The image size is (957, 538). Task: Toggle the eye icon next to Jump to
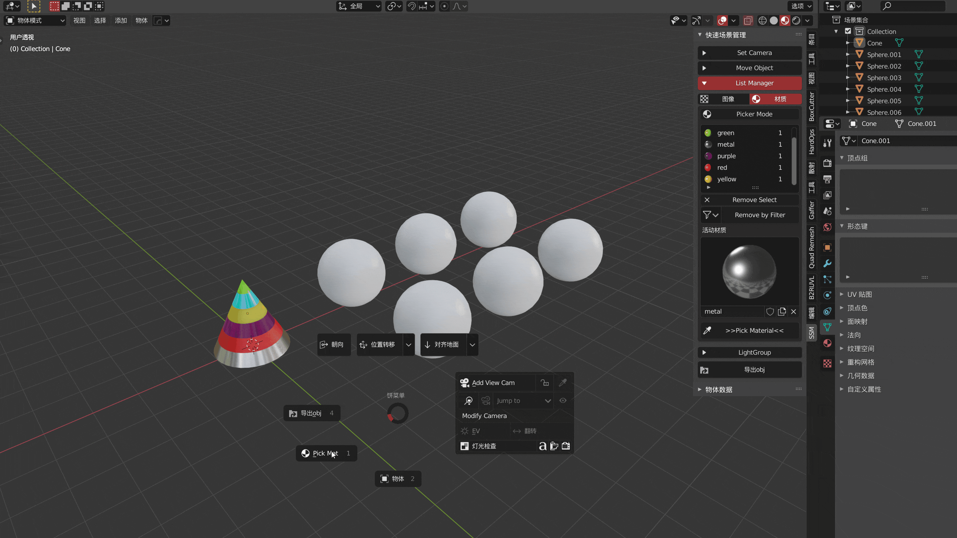coord(563,401)
